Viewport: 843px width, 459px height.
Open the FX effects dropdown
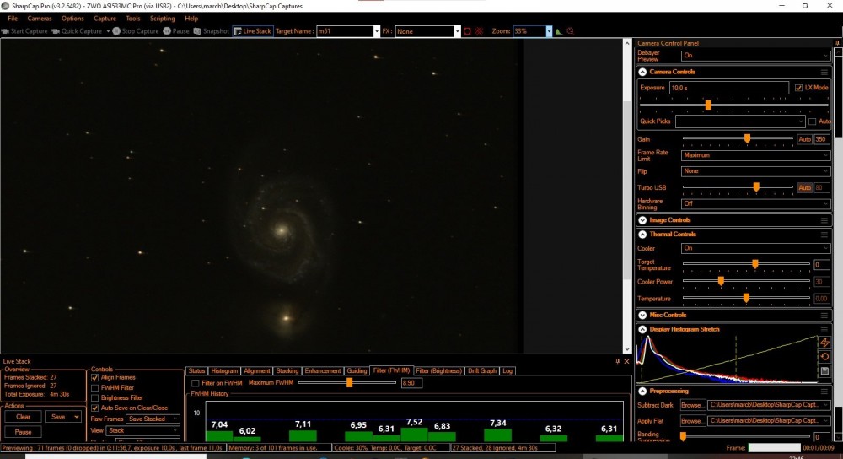457,31
